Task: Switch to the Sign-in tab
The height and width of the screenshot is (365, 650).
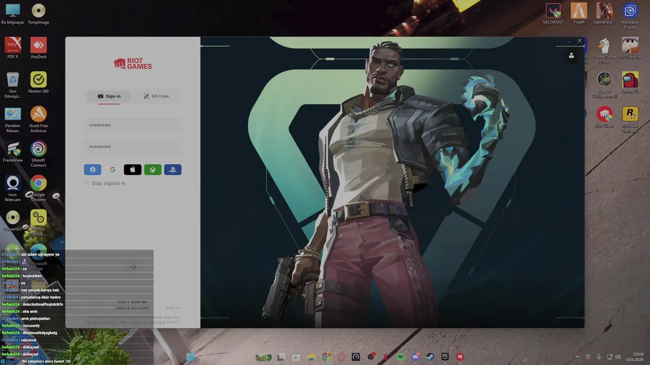Action: tap(109, 96)
